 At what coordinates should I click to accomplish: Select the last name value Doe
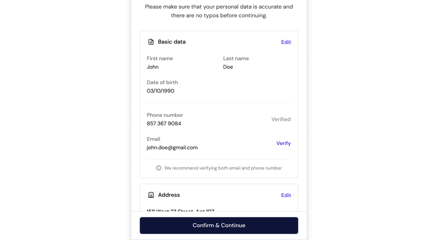click(228, 67)
